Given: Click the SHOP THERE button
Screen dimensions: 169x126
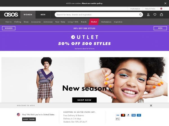Looking at the screenshot, I should pos(29,119).
